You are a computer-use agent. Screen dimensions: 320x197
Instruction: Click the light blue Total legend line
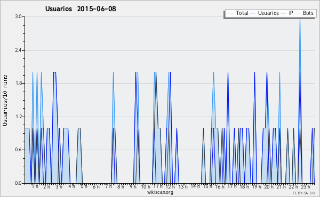coord(230,13)
